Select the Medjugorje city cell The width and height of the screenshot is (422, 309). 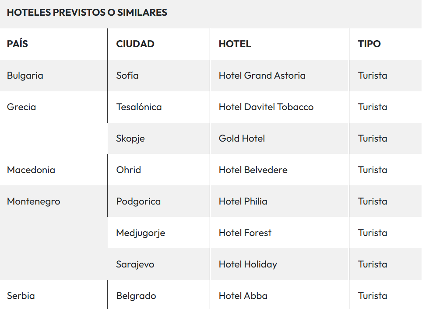coord(141,233)
